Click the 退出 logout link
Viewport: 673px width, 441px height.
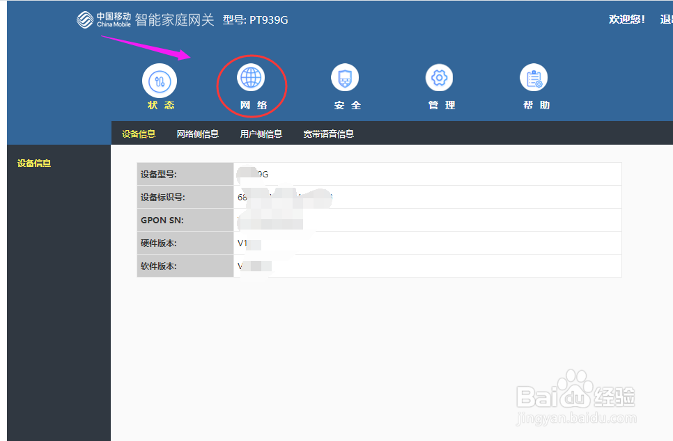(667, 19)
